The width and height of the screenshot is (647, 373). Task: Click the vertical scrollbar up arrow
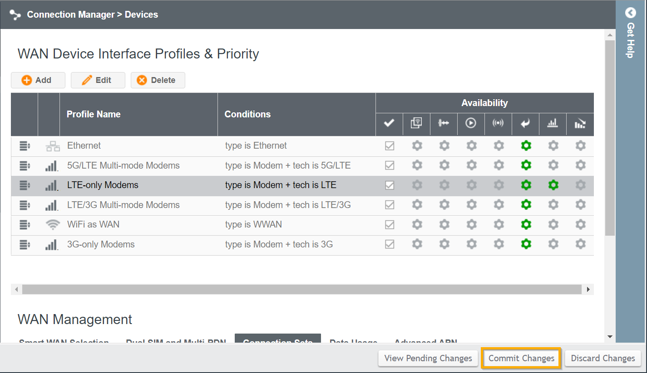coord(610,35)
